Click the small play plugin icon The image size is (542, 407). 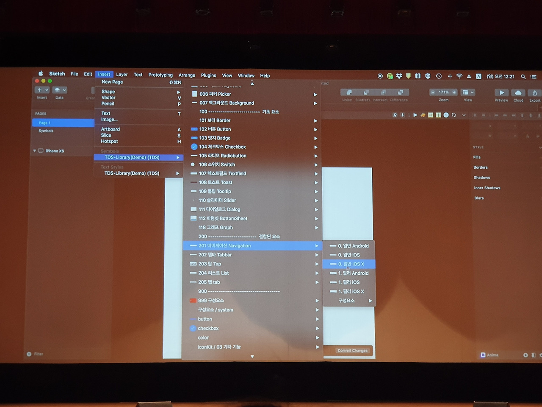coord(415,115)
